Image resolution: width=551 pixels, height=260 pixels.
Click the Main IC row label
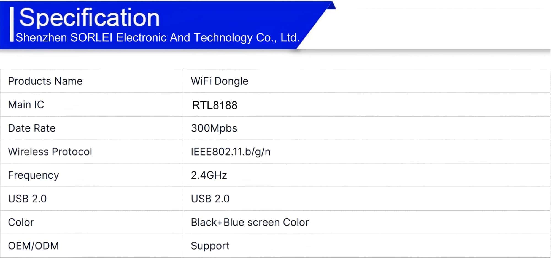[26, 105]
